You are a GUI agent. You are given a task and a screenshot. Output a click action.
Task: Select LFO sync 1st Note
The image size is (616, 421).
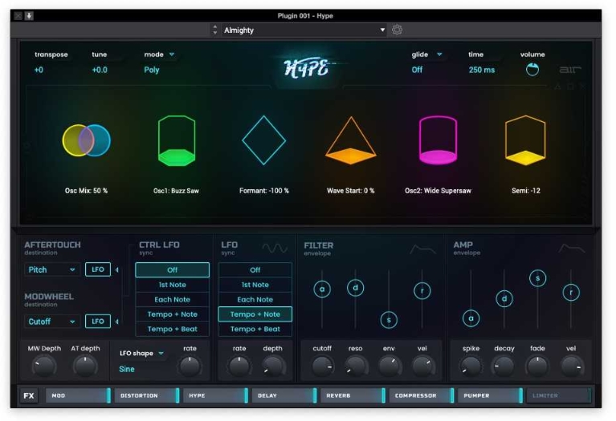[x=255, y=285]
